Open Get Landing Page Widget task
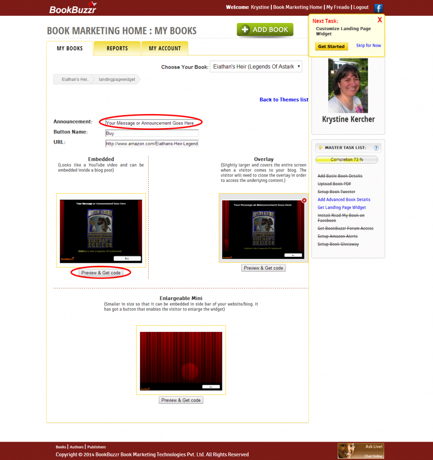 pos(342,208)
